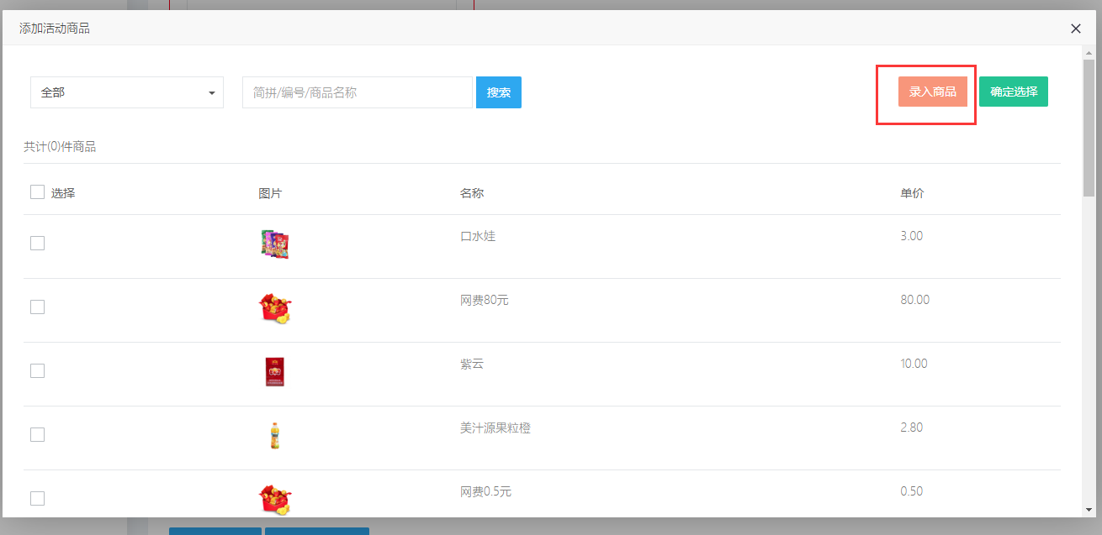Viewport: 1102px width, 535px height.
Task: Click the price 0.50
Action: click(911, 491)
